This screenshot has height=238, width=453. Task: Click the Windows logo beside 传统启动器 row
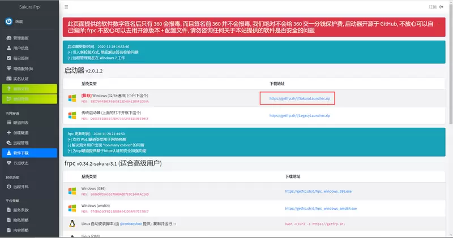click(72, 115)
